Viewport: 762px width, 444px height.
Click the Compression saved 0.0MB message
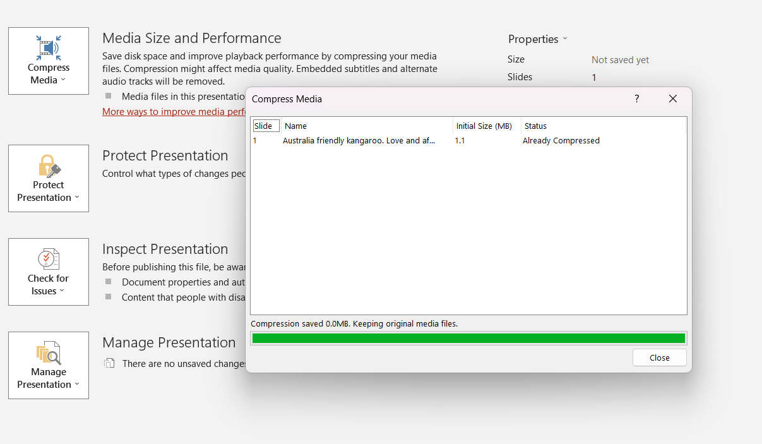pyautogui.click(x=354, y=323)
